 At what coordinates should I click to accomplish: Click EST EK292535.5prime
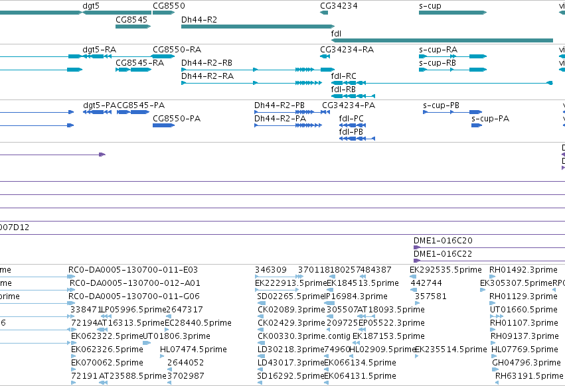445,270
